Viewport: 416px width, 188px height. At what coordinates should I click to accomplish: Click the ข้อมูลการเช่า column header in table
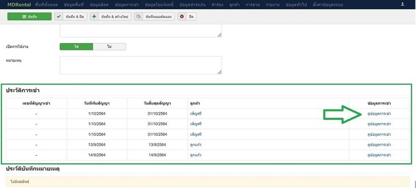click(379, 103)
